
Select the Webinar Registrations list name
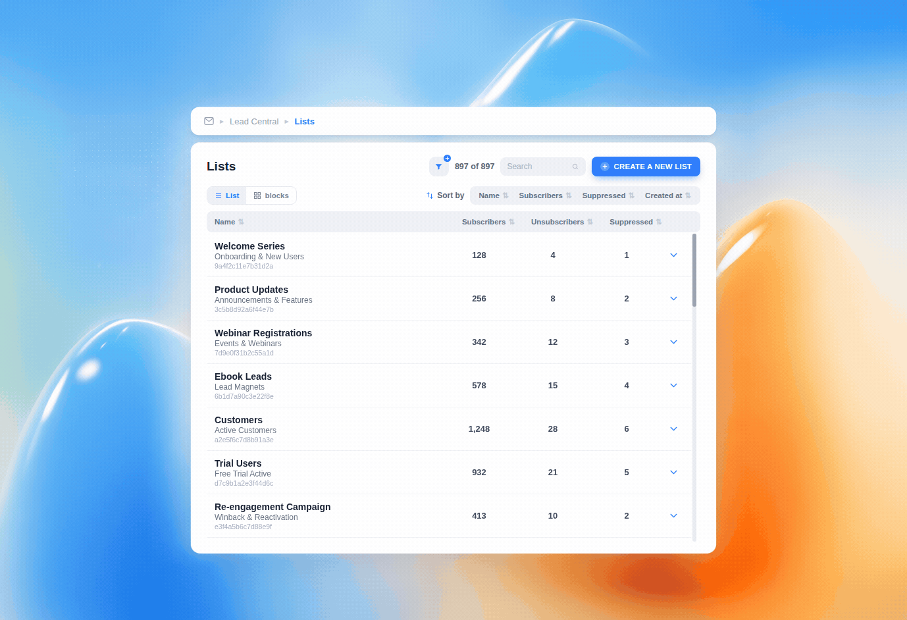263,333
